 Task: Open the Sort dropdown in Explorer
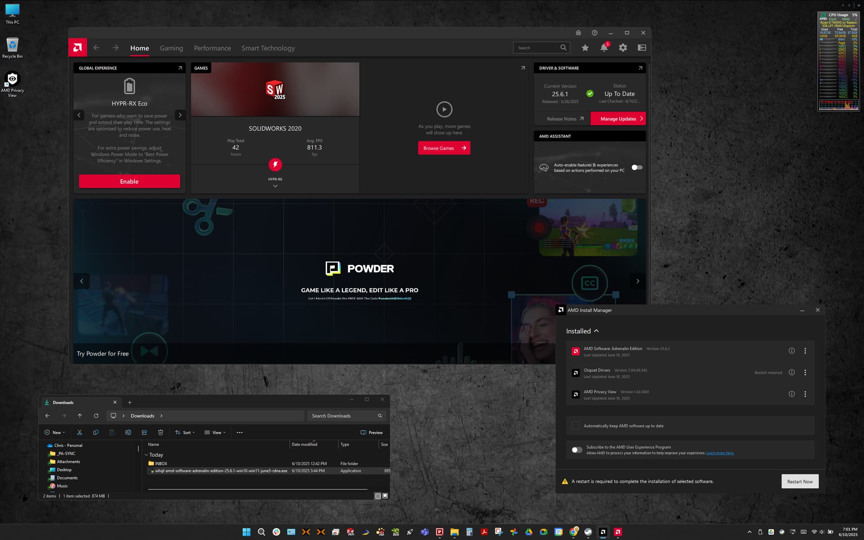pyautogui.click(x=185, y=432)
